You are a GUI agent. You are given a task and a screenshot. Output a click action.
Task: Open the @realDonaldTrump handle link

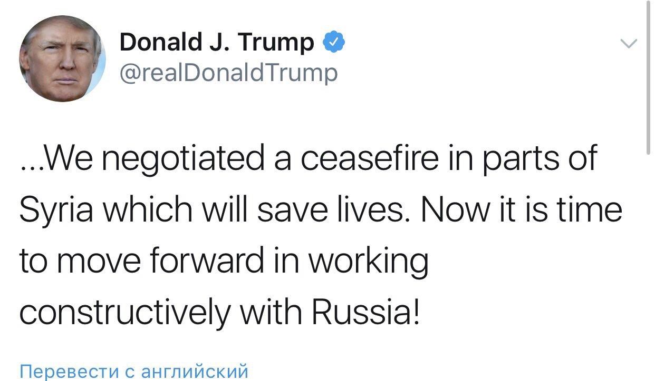tap(228, 73)
